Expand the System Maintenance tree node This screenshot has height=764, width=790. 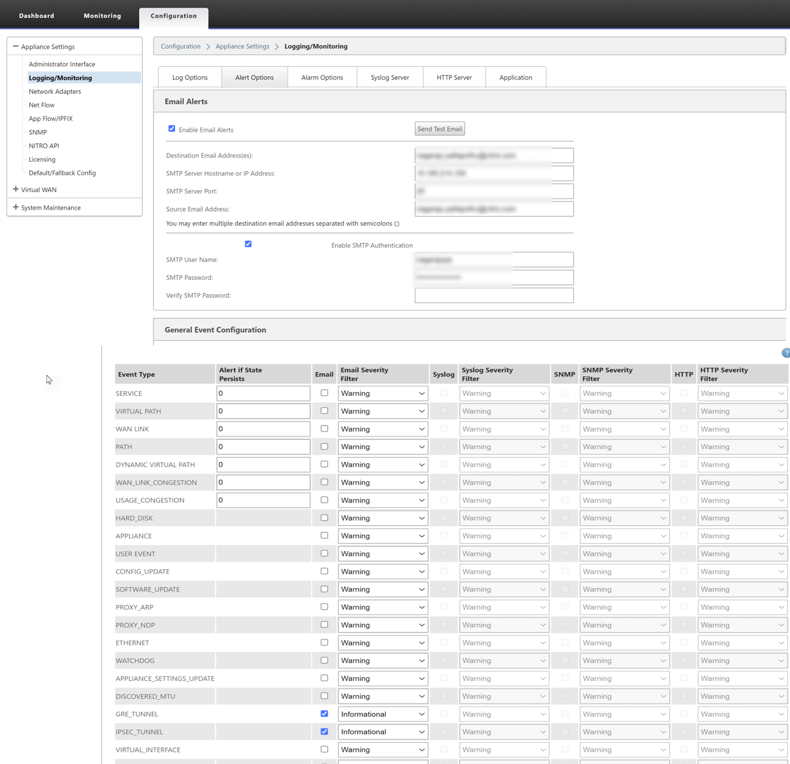(x=16, y=207)
